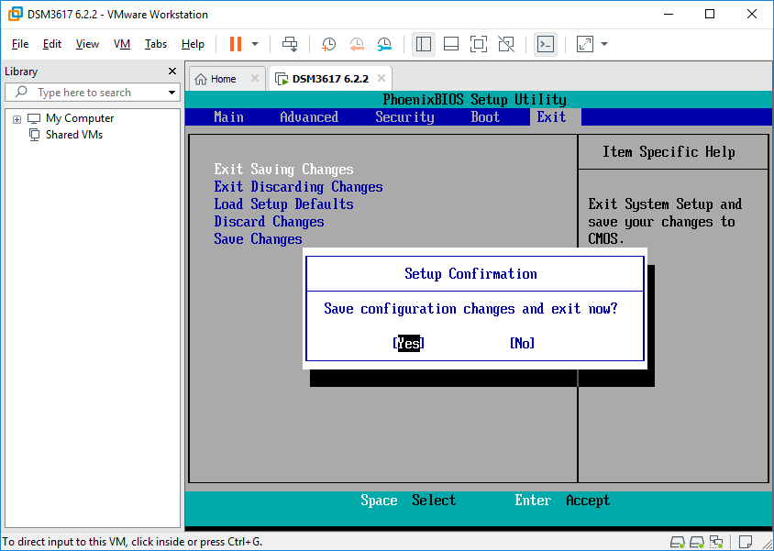Click the message log icon in status bar
Screen dimensions: 774x551
[746, 542]
